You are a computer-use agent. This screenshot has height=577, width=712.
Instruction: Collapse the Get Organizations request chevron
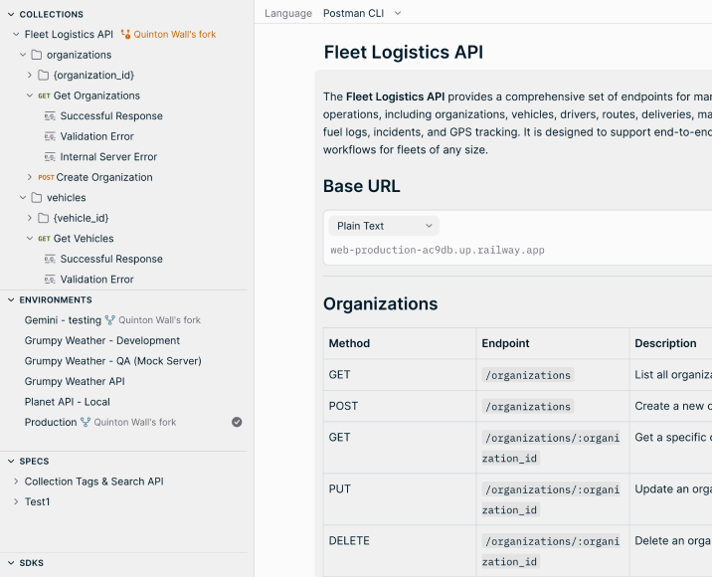(x=30, y=96)
